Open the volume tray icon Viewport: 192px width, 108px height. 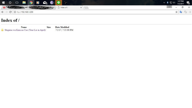click(174, 3)
